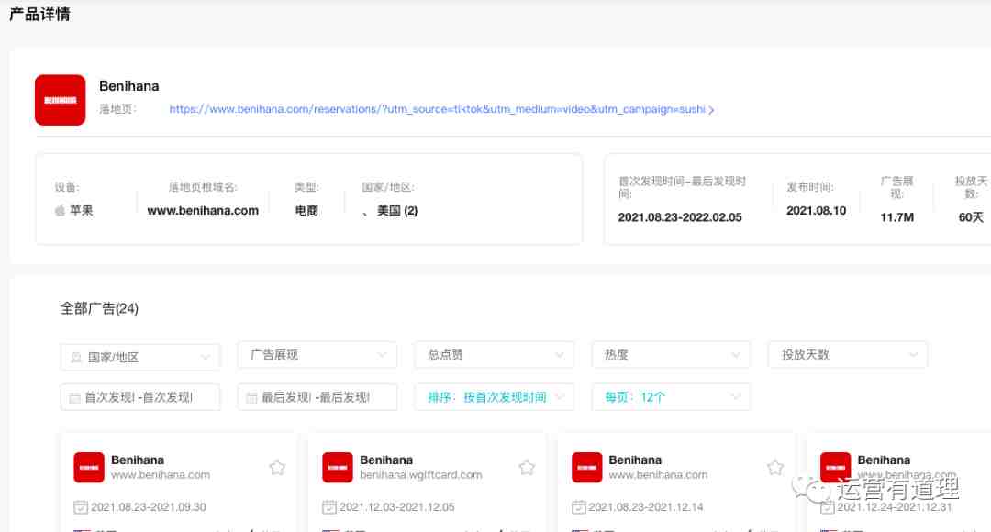Click the date text 2021.08.23-2021.09.30
The height and width of the screenshot is (532, 991).
tap(149, 506)
